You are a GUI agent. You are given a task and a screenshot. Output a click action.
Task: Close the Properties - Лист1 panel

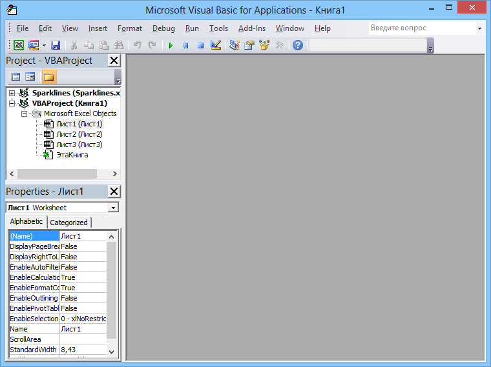[114, 192]
